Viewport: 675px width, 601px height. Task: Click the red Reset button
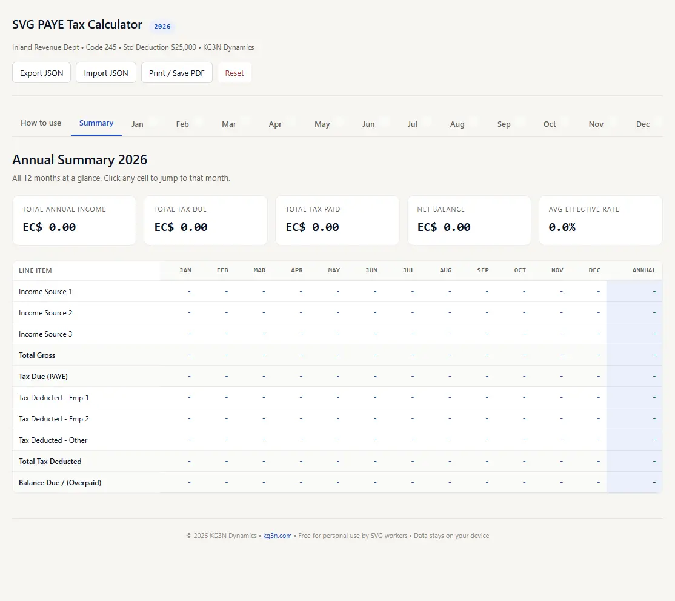click(x=234, y=73)
